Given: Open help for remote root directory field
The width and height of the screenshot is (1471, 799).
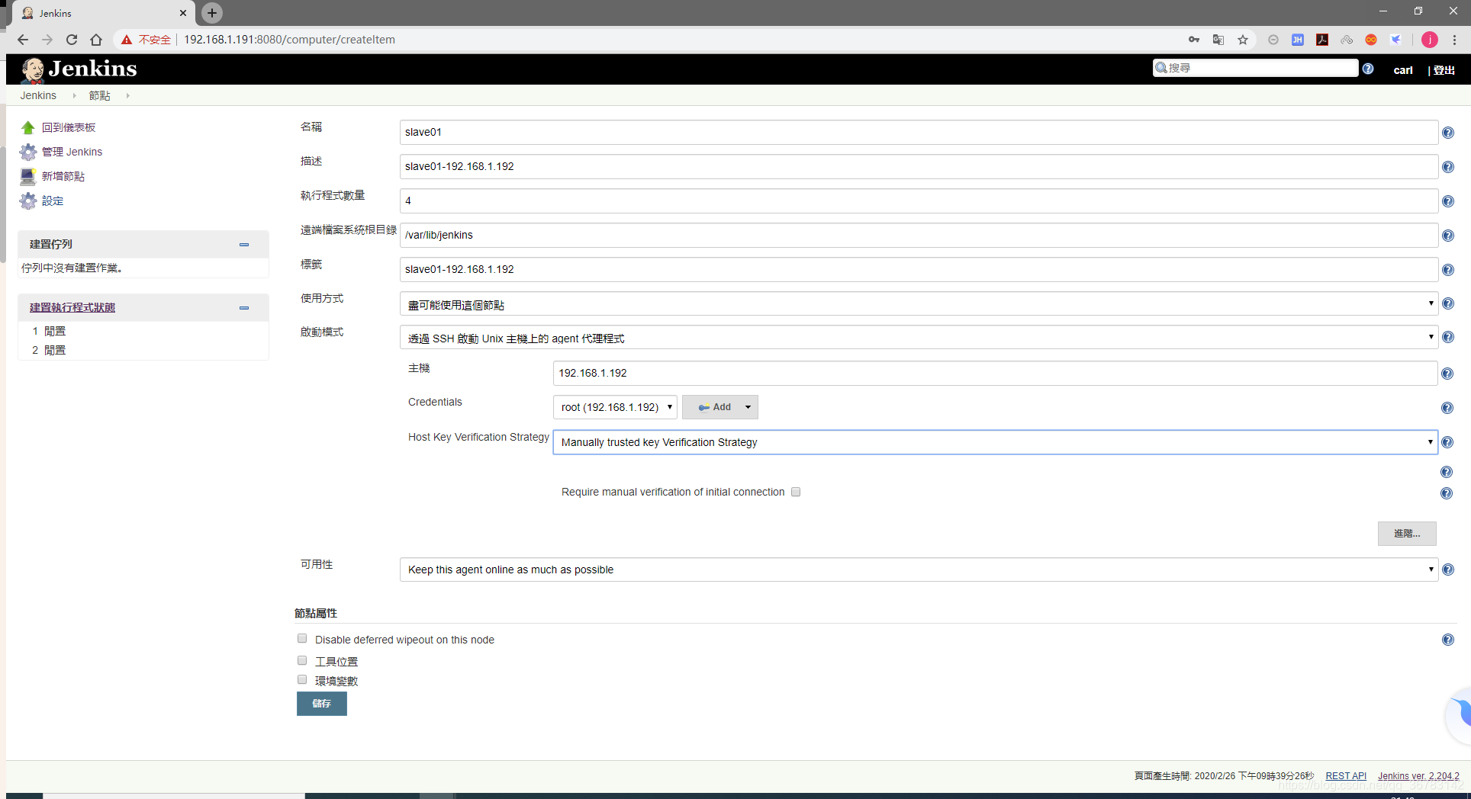Looking at the screenshot, I should 1447,236.
